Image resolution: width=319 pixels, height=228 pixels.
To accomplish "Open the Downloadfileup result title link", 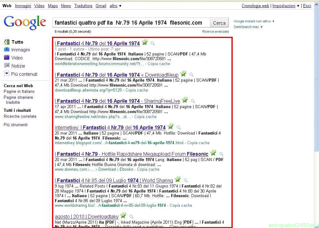I will click(117, 75).
